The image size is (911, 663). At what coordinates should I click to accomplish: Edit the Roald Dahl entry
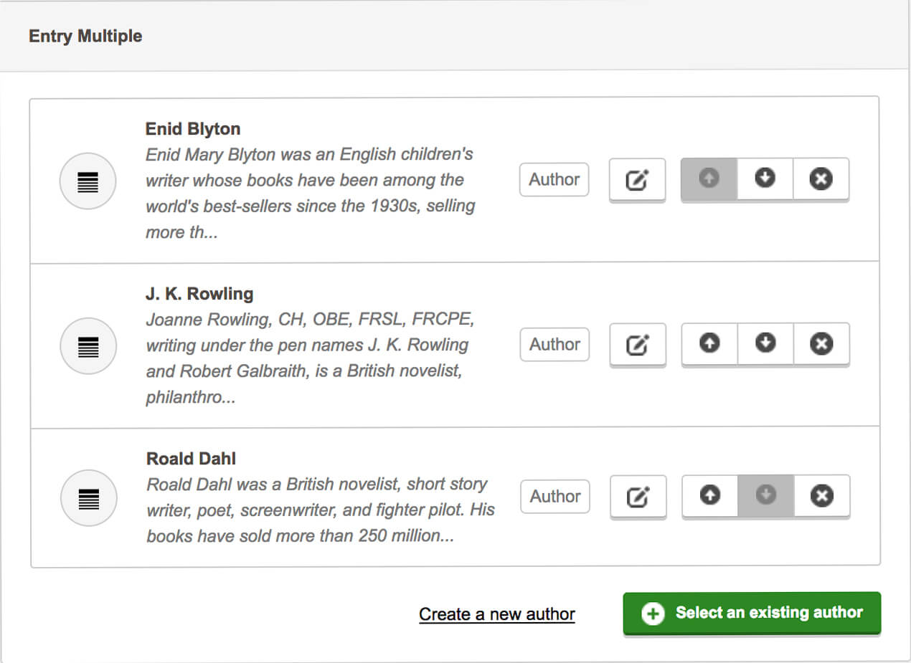click(x=638, y=496)
